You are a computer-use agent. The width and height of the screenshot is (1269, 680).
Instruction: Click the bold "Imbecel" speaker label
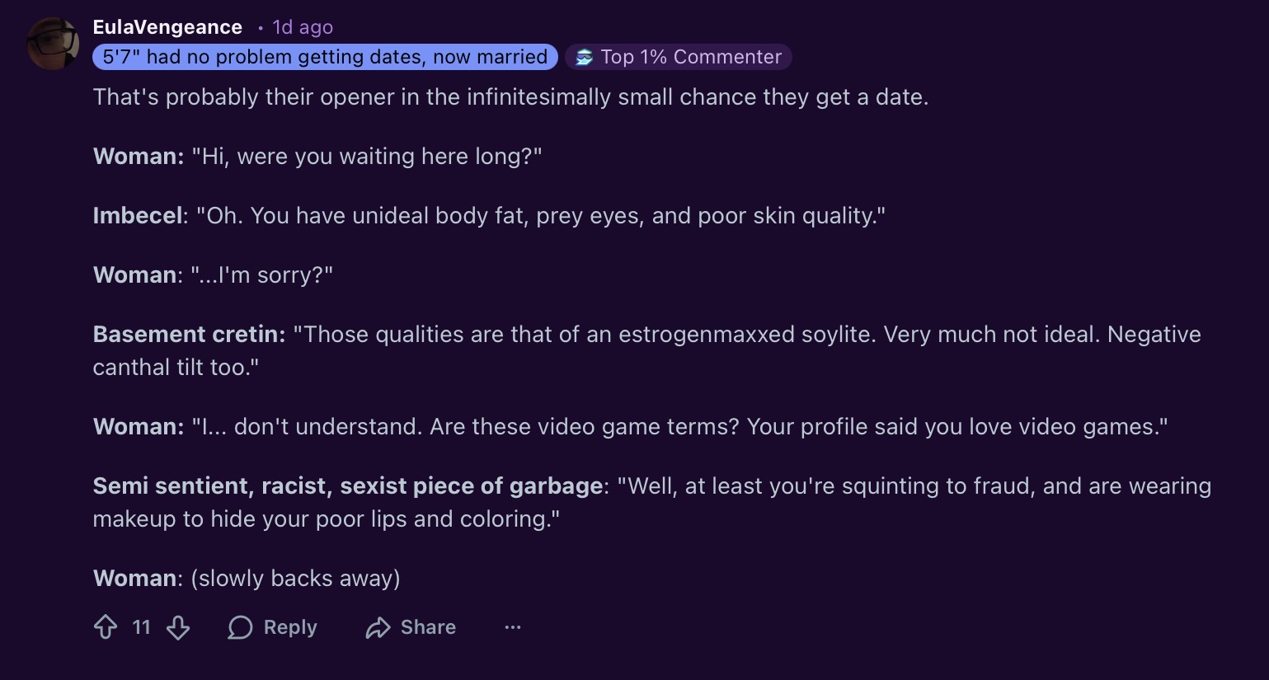(138, 216)
